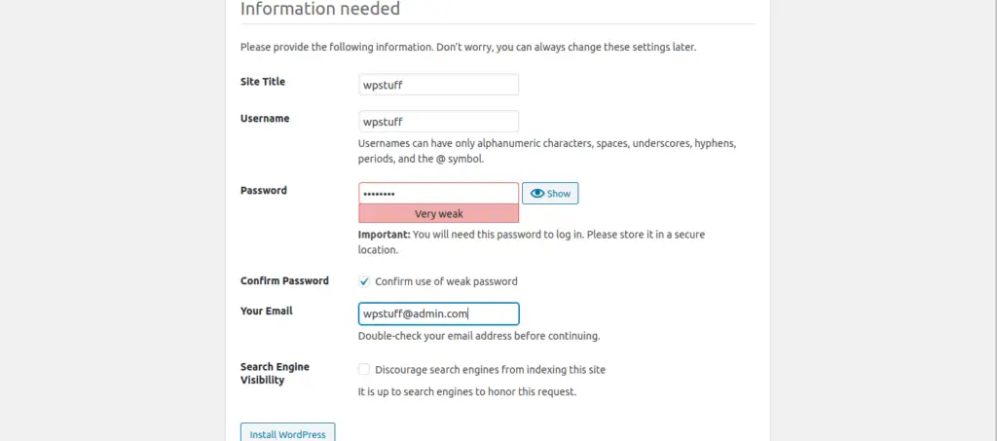Click the eye icon to show password
The width and height of the screenshot is (997, 441).
click(x=537, y=194)
